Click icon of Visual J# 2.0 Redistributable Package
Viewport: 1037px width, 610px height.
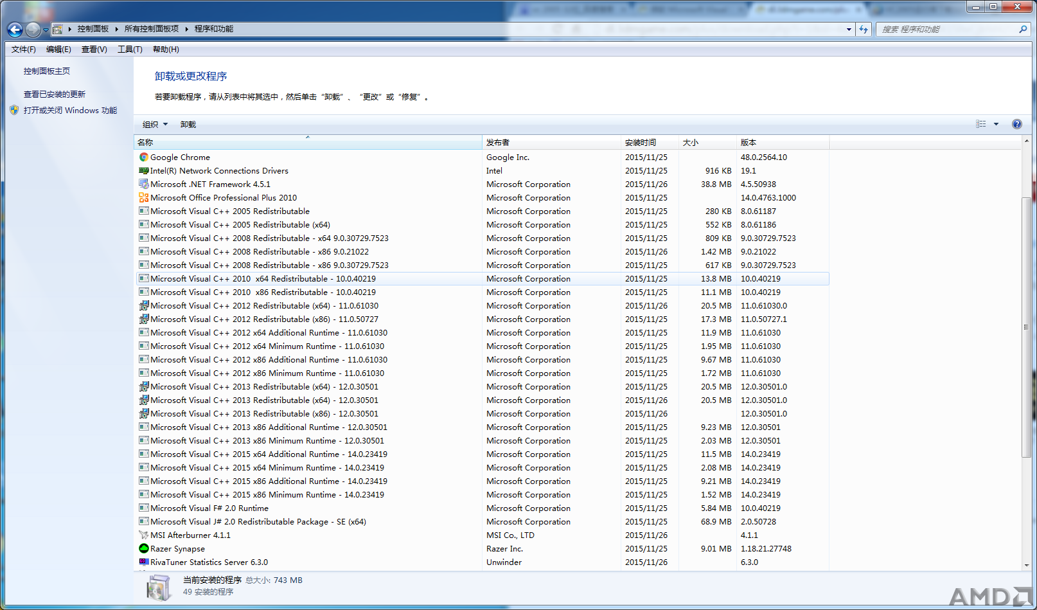click(144, 521)
